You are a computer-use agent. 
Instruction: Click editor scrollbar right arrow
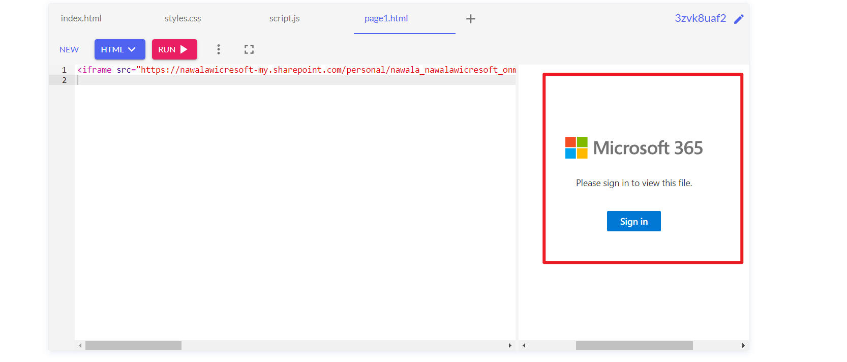click(x=510, y=345)
